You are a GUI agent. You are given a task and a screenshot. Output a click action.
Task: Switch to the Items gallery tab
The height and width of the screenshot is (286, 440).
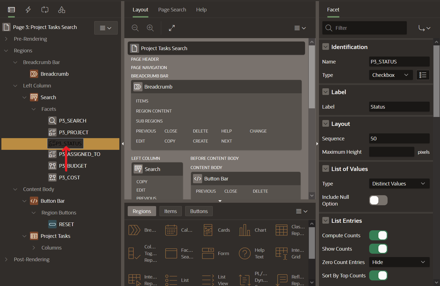[170, 211]
